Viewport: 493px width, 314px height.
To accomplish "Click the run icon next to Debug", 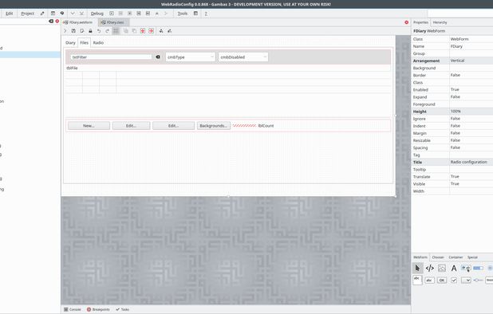I will point(112,14).
